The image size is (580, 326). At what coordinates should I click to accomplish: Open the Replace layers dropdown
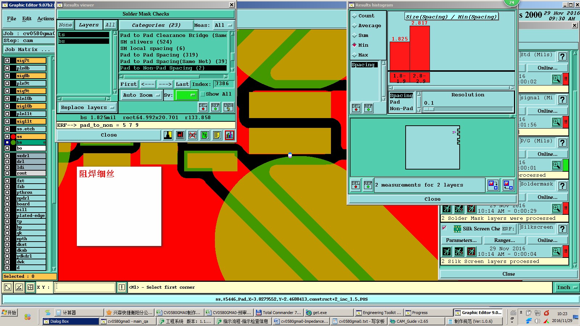[87, 108]
